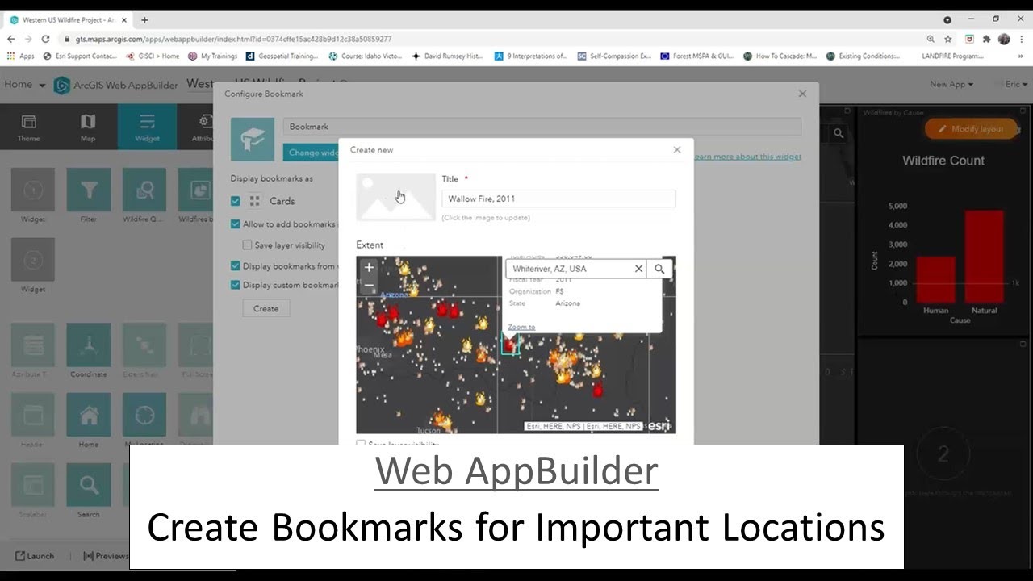The image size is (1033, 581).
Task: Click the bookmark thumbnail image to update
Action: tap(395, 197)
